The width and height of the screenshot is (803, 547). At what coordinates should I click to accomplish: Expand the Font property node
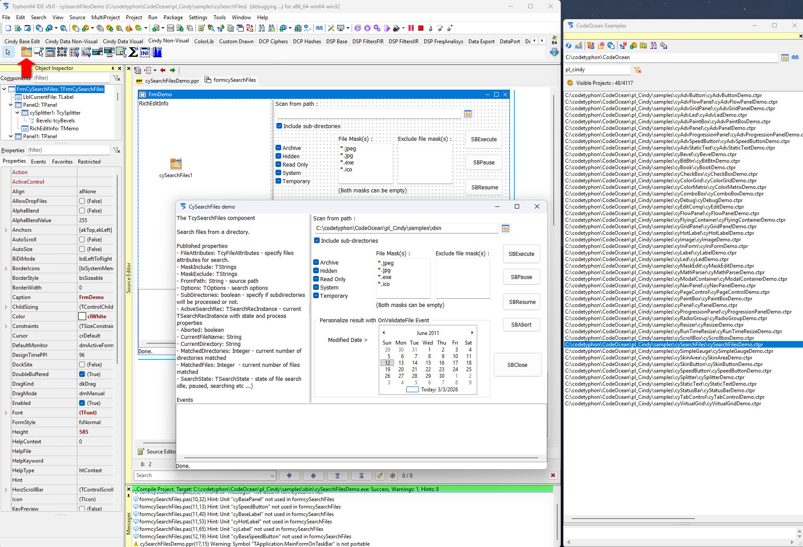pyautogui.click(x=6, y=413)
